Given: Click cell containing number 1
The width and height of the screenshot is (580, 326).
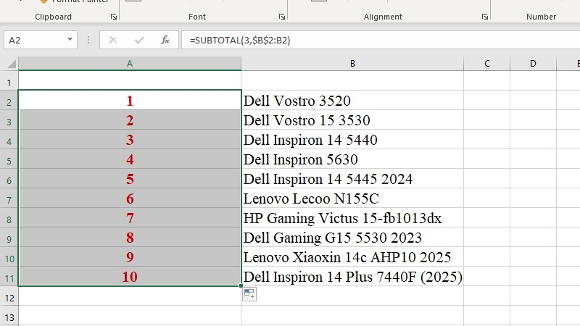Looking at the screenshot, I should coord(130,100).
